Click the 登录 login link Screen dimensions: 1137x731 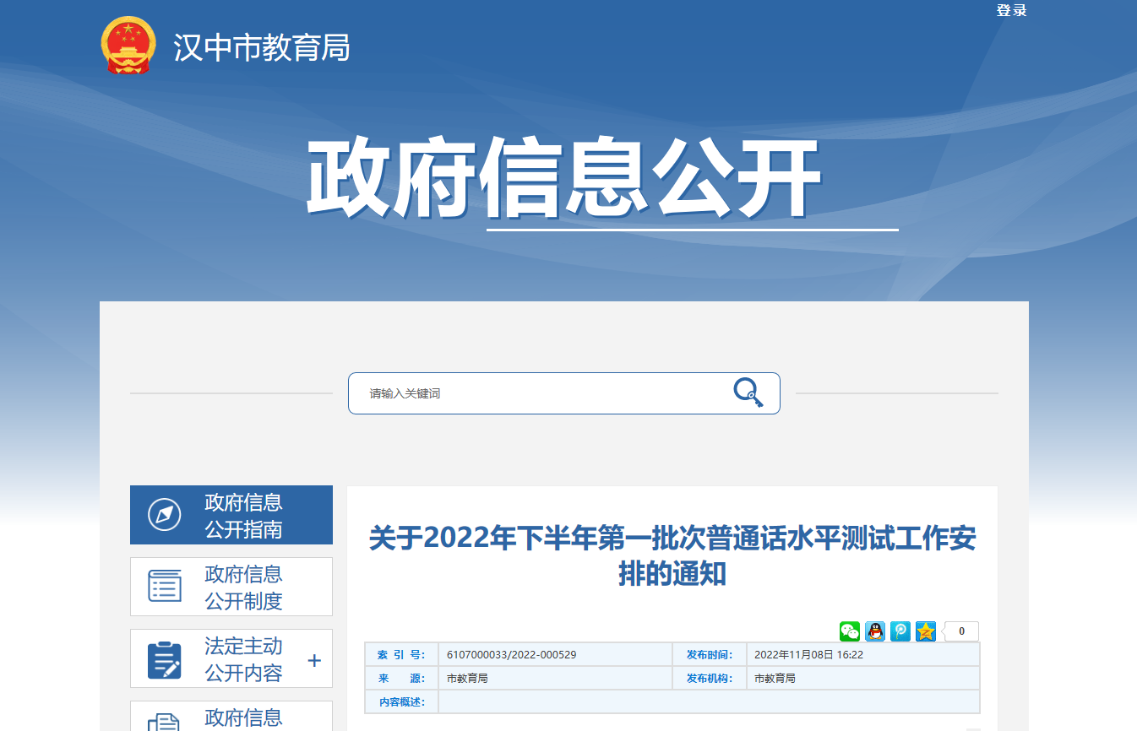1011,11
